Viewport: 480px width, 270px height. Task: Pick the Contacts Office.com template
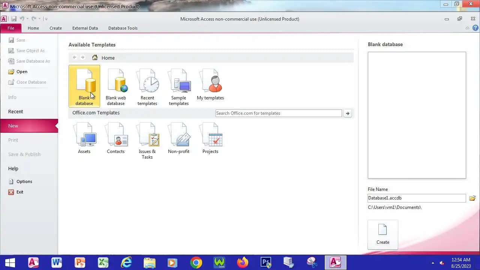tap(116, 138)
